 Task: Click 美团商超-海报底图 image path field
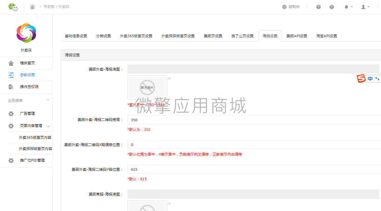[x=253, y=194]
